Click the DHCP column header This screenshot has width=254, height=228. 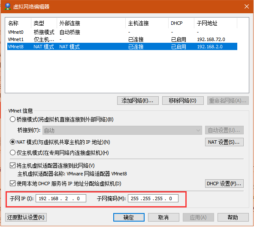point(181,23)
